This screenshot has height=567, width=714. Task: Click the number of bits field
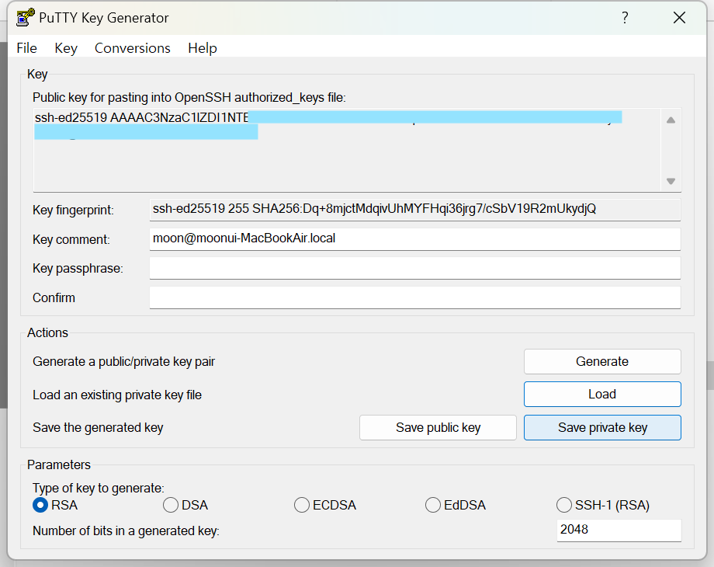[x=619, y=530]
